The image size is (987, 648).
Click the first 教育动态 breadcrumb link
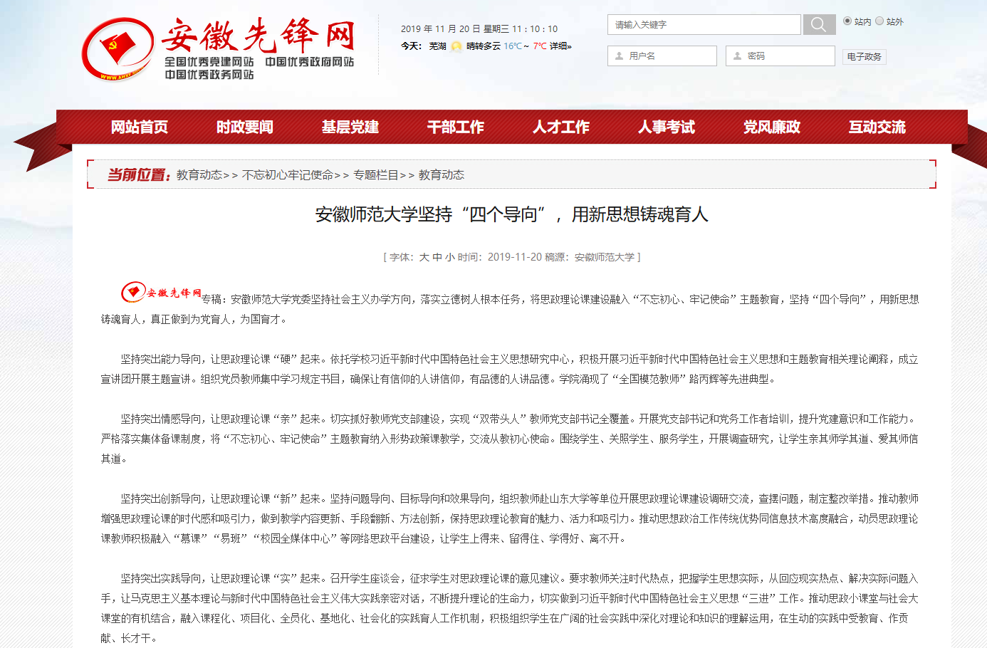point(199,174)
